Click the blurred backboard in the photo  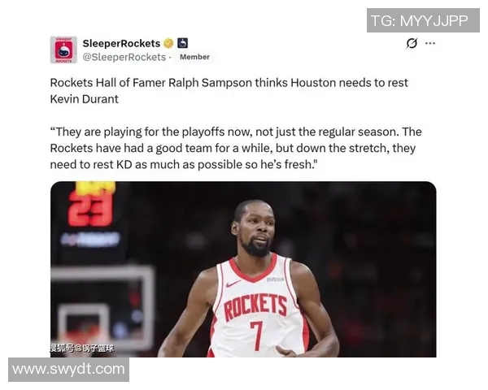pos(102,308)
